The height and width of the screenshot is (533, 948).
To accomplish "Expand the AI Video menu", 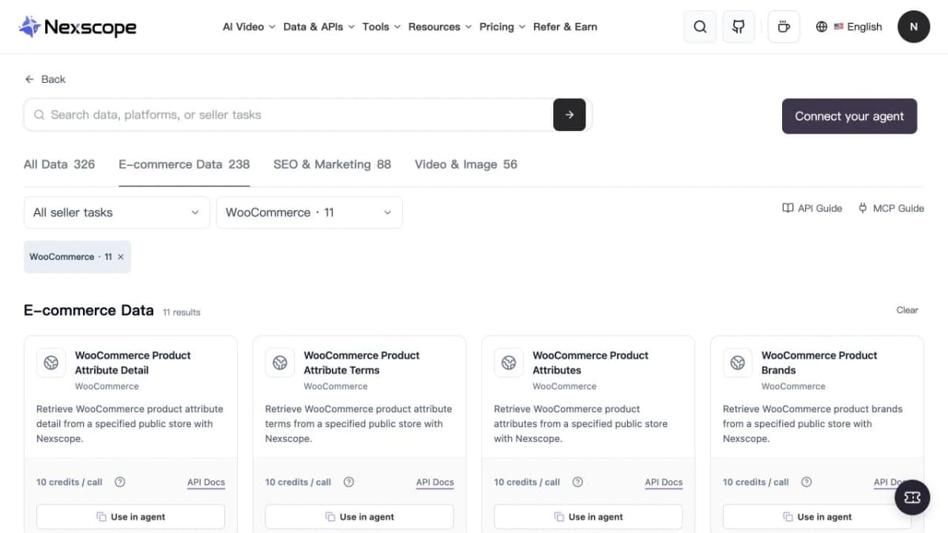I will pyautogui.click(x=249, y=27).
